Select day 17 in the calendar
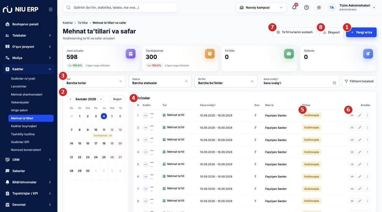382x212 pixels. click(x=96, y=143)
